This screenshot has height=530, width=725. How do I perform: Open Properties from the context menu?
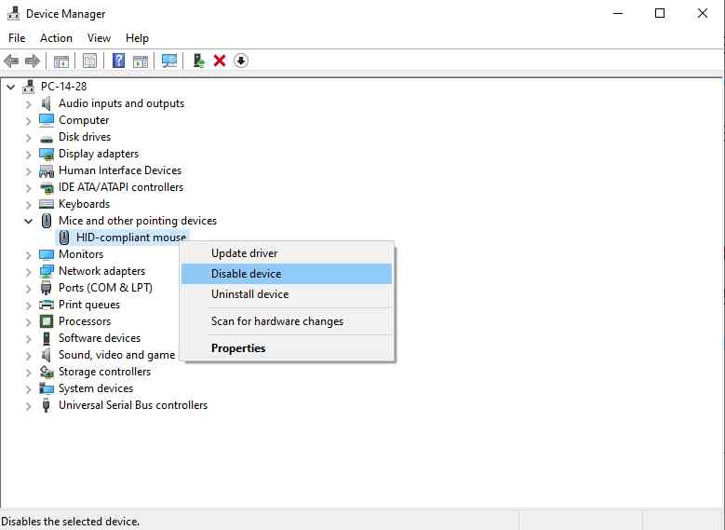[287, 348]
